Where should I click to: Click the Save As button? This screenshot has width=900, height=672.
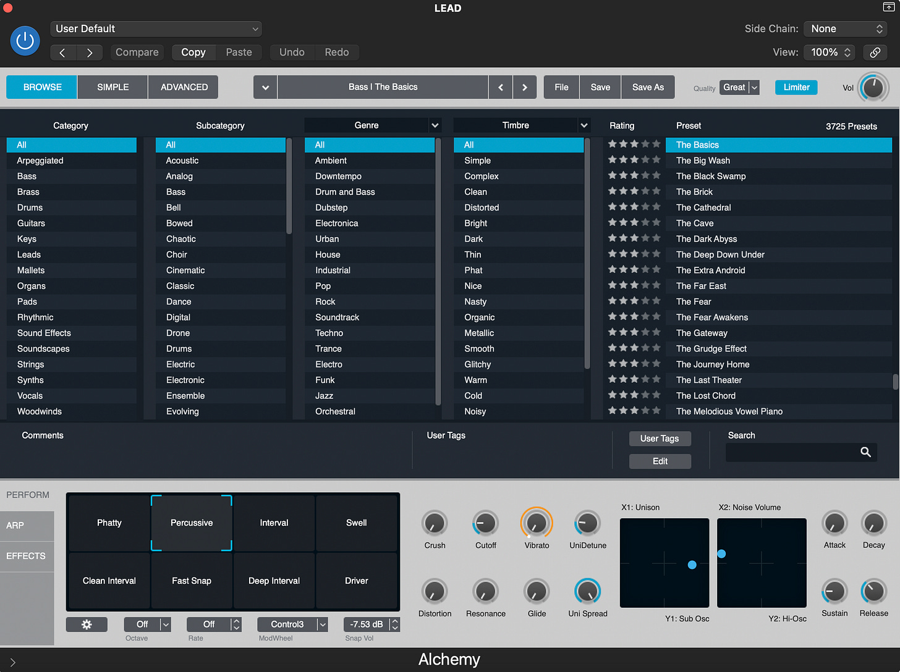pos(648,87)
